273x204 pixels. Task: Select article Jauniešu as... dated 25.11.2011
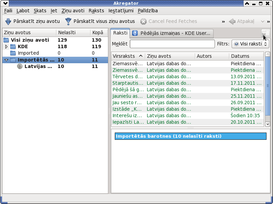(x=188, y=96)
